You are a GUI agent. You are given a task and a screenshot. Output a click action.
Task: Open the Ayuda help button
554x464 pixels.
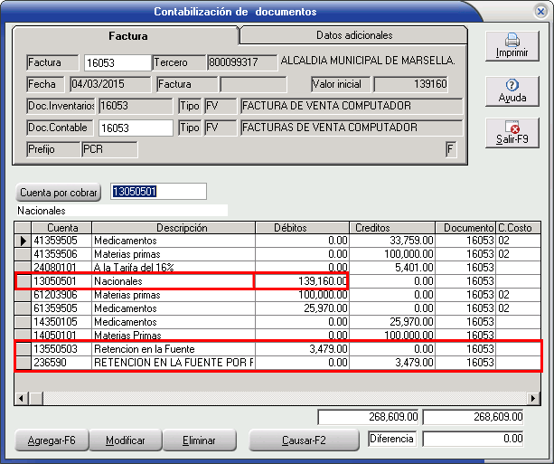(512, 90)
